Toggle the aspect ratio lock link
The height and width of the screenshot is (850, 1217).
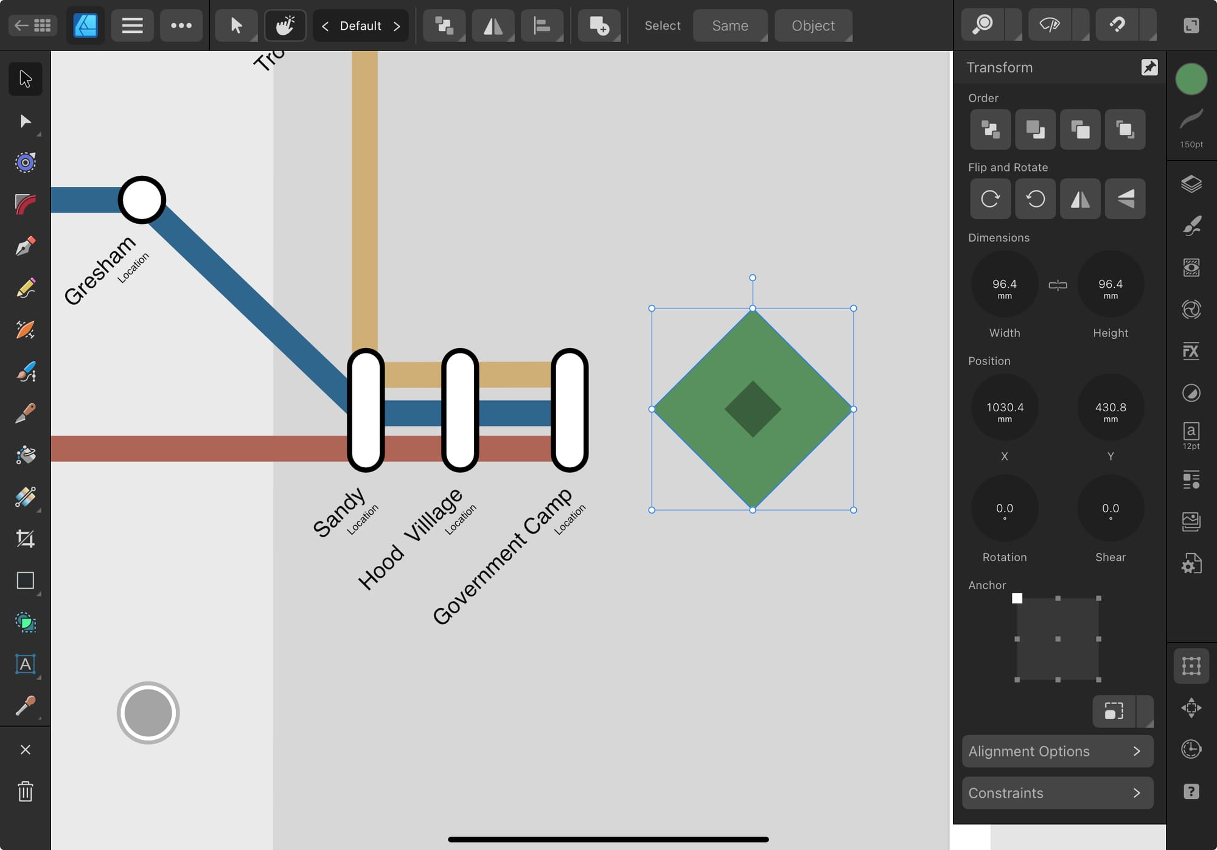[x=1058, y=285]
